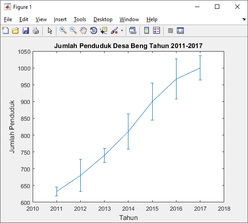Screen dimensions: 248x223
Task: Toggle the Pan hand tool
Action: 83,30
